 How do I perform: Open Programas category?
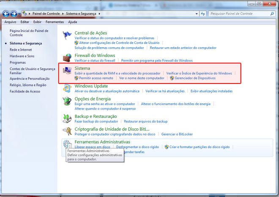[18, 62]
